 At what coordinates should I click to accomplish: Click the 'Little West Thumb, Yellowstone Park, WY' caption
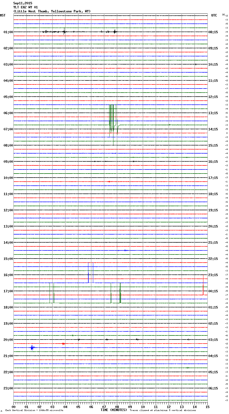coord(52,11)
